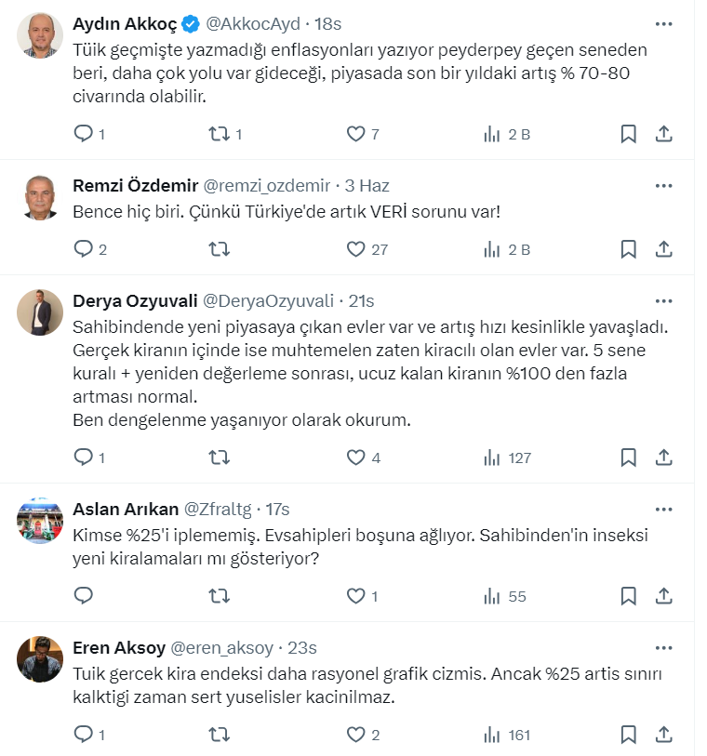Open more options on Aydın Akkoç's tweet

point(663,23)
